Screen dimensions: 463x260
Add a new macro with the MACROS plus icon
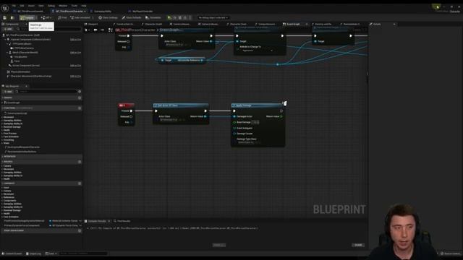pyautogui.click(x=80, y=162)
